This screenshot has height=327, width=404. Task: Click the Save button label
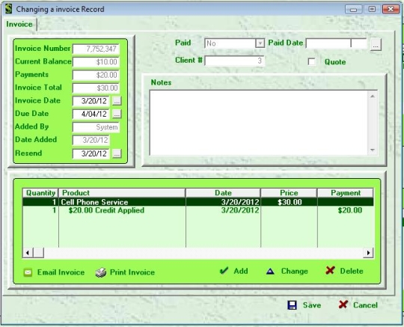pyautogui.click(x=312, y=305)
